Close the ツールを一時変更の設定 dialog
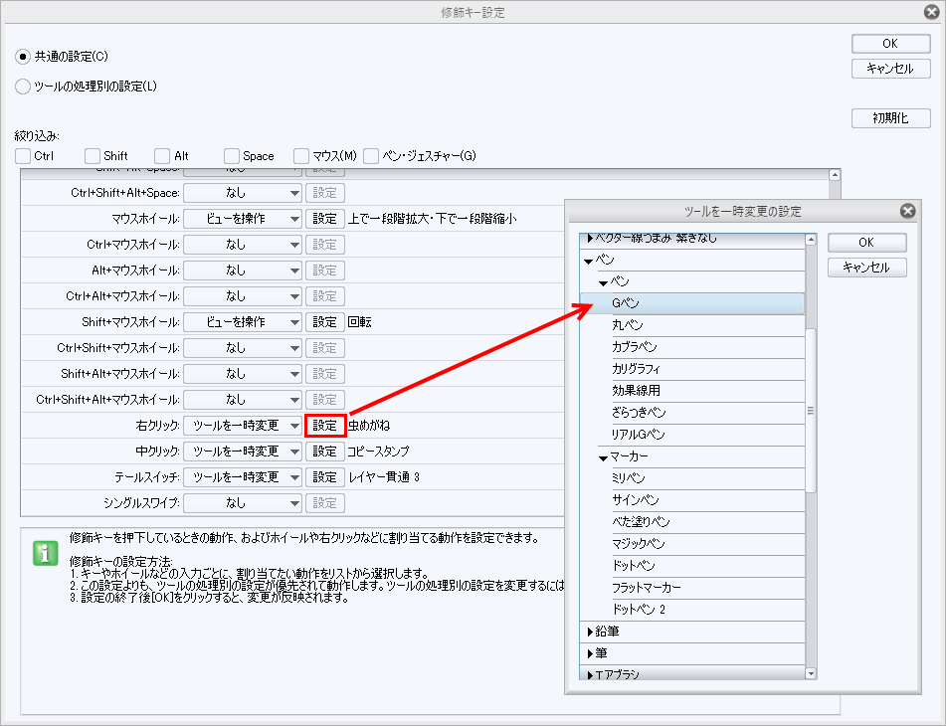Viewport: 946px width, 726px height. 906,211
